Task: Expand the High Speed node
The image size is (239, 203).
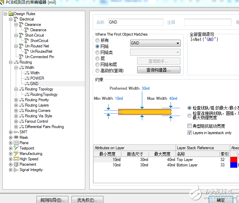Action: [10, 159]
